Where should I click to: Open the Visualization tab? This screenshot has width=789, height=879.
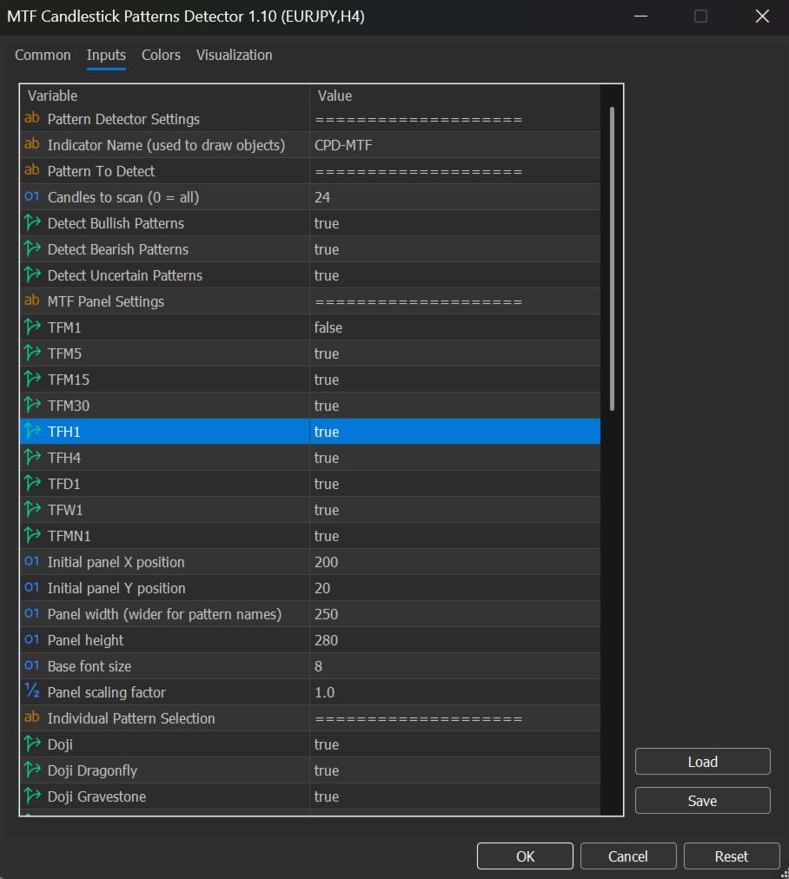click(x=234, y=55)
